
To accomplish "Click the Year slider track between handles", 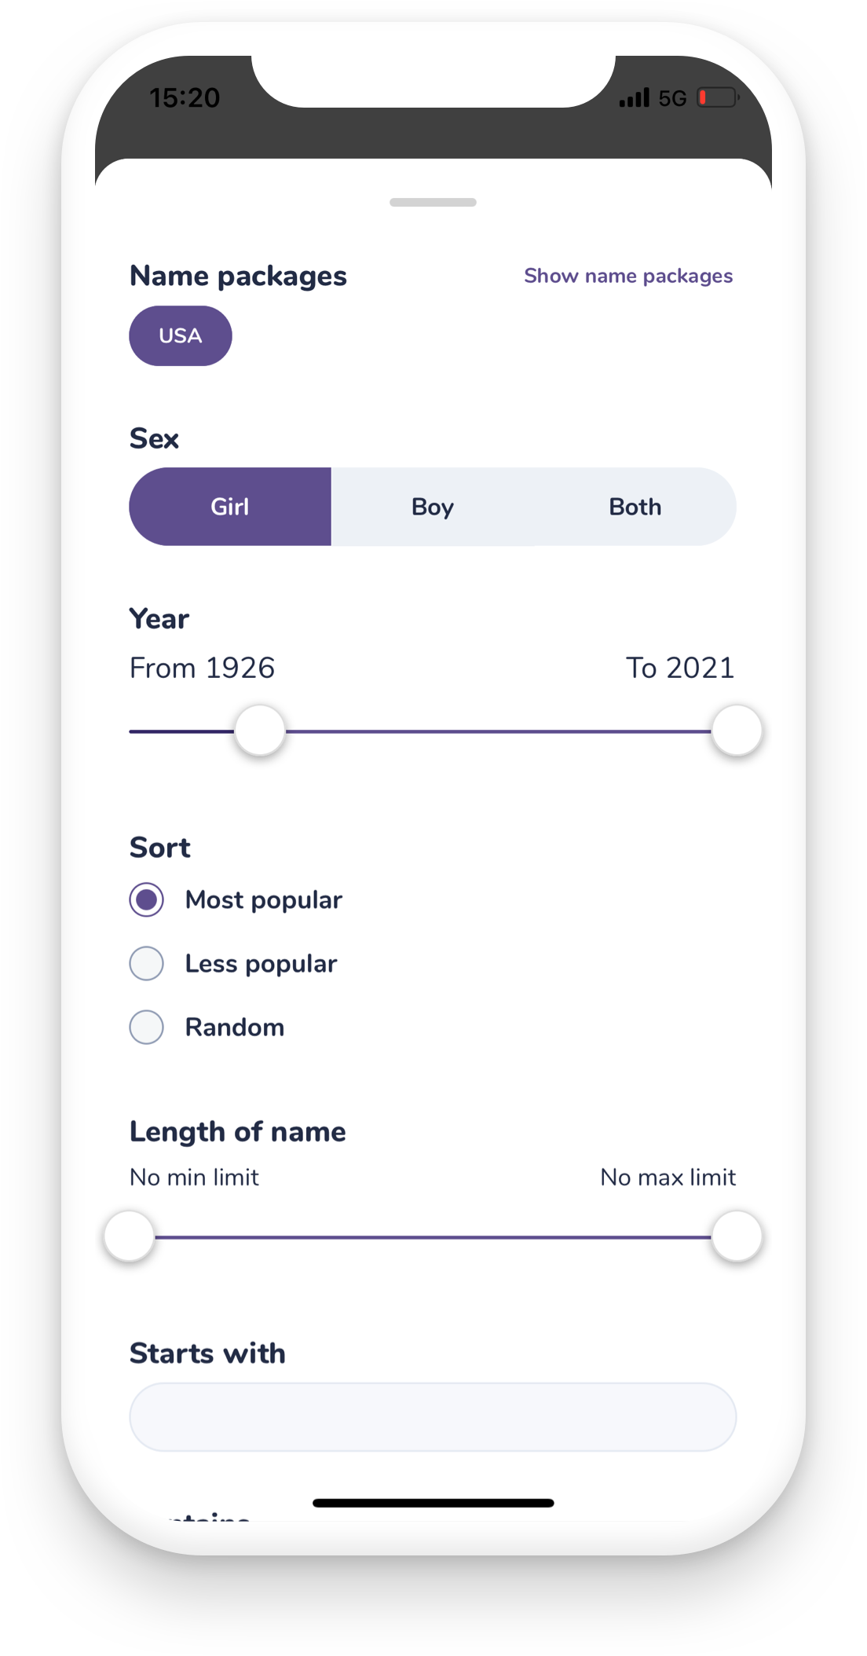I will (498, 731).
